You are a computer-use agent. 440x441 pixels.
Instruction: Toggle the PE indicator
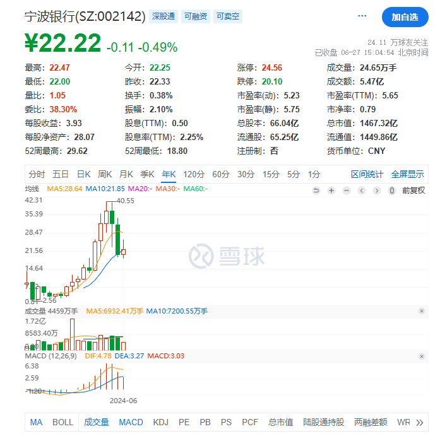(184, 422)
